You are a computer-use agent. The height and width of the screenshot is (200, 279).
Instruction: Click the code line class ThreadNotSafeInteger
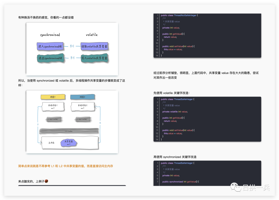pyautogui.click(x=179, y=15)
